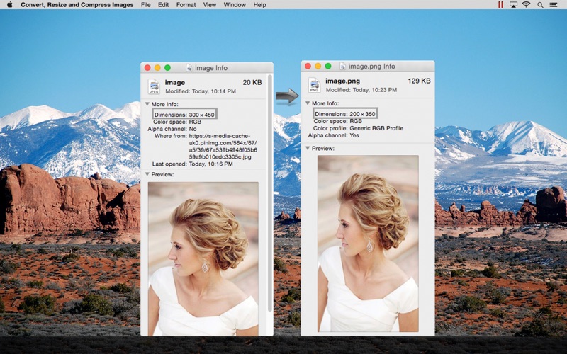Click the PNG file icon in image.png Info
Viewport: 567px width, 354px height.
tap(314, 85)
